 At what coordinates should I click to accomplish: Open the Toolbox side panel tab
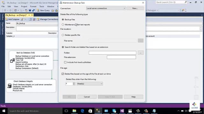[x=3, y=17]
